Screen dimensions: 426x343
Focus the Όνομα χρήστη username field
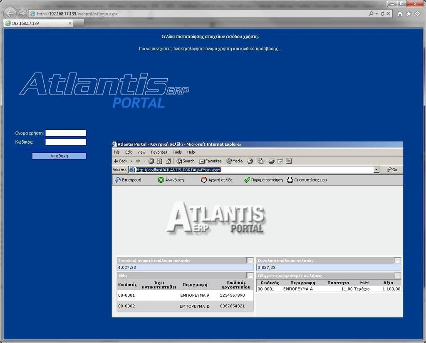(x=65, y=133)
